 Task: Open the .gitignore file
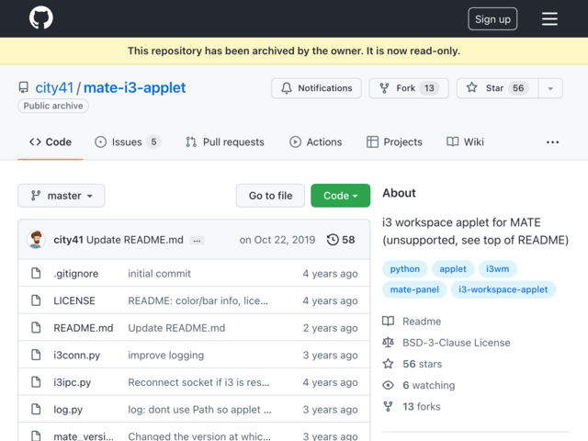75,274
